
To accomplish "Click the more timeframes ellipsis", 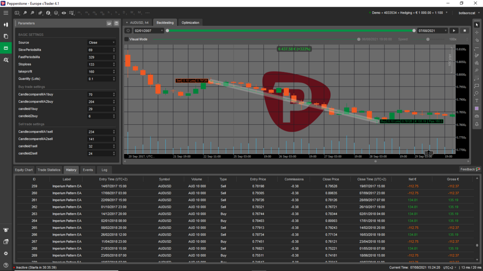I will 148,13.
